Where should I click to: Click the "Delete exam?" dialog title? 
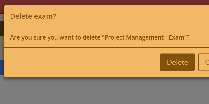pos(33,17)
